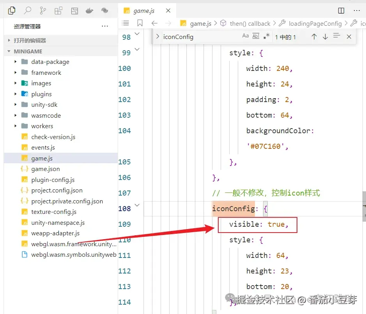Viewport: 366px width, 314px height.
Task: Open the Docker whale icon
Action: pos(89,11)
